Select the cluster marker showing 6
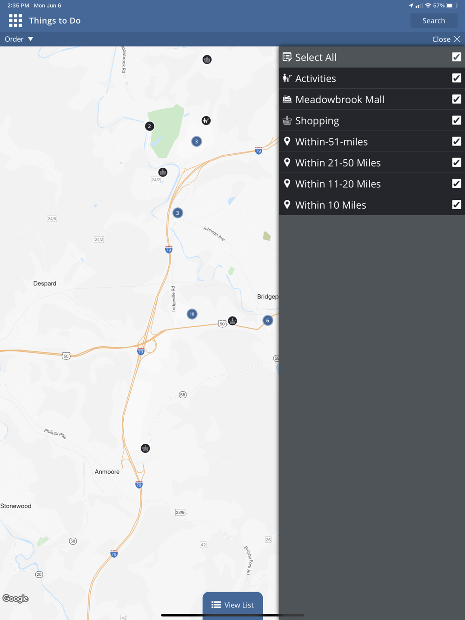 point(267,320)
